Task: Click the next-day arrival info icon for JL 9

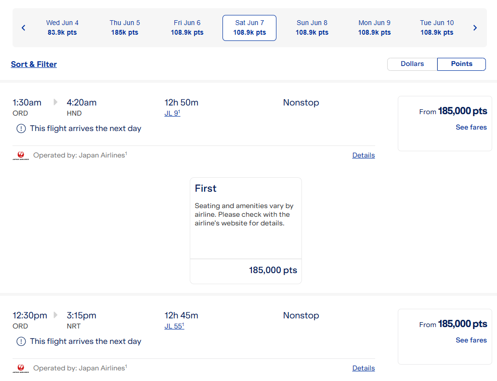Action: (x=21, y=129)
